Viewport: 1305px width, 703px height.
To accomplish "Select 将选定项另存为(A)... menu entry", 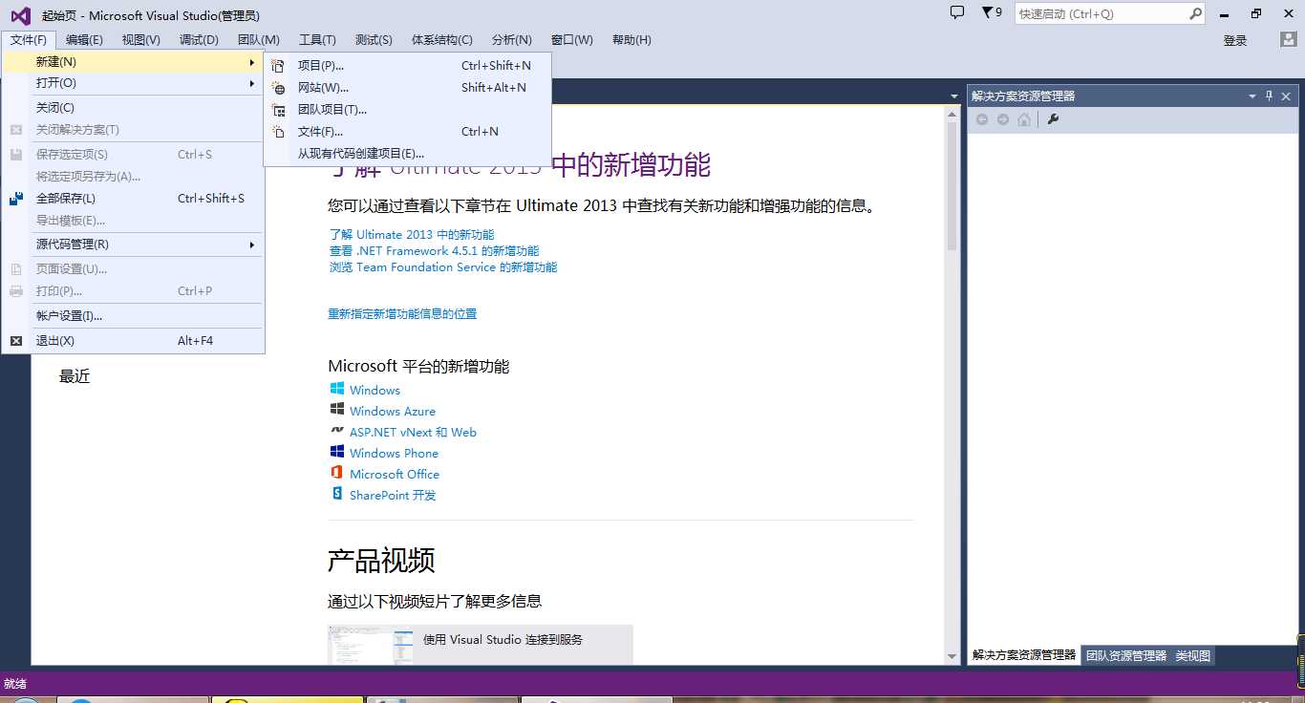I will (x=133, y=177).
